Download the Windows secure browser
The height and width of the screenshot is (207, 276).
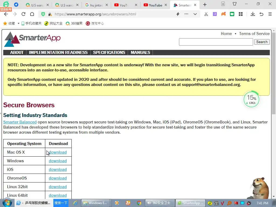click(58, 161)
